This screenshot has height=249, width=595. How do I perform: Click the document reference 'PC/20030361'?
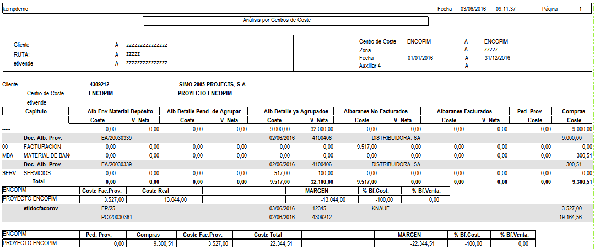pos(116,218)
